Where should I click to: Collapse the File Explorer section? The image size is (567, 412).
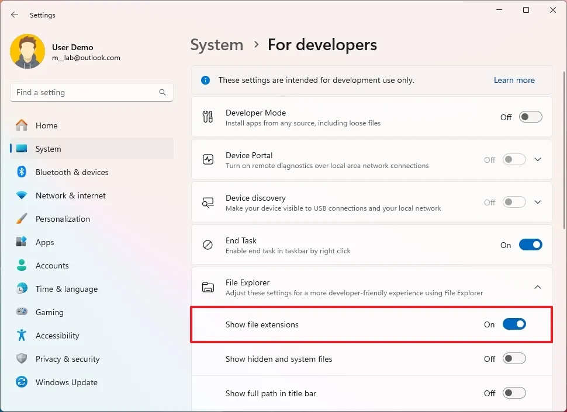point(538,287)
